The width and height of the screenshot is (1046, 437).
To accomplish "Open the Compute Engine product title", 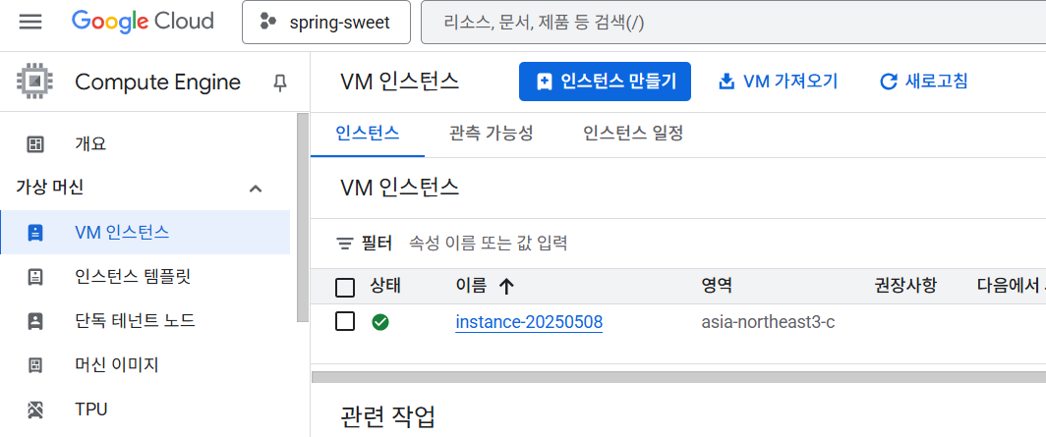I will tap(157, 82).
